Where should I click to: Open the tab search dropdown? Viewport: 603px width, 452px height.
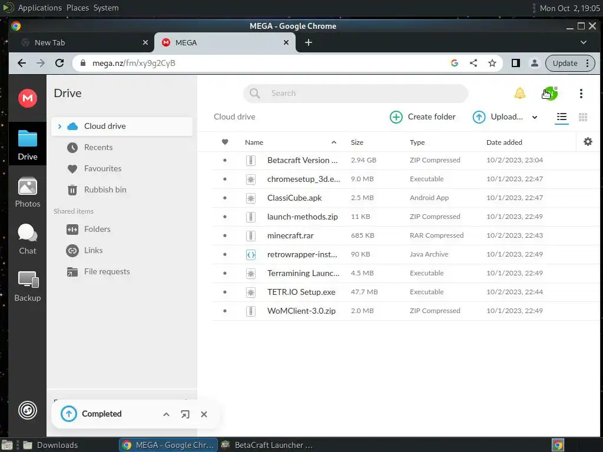point(584,42)
